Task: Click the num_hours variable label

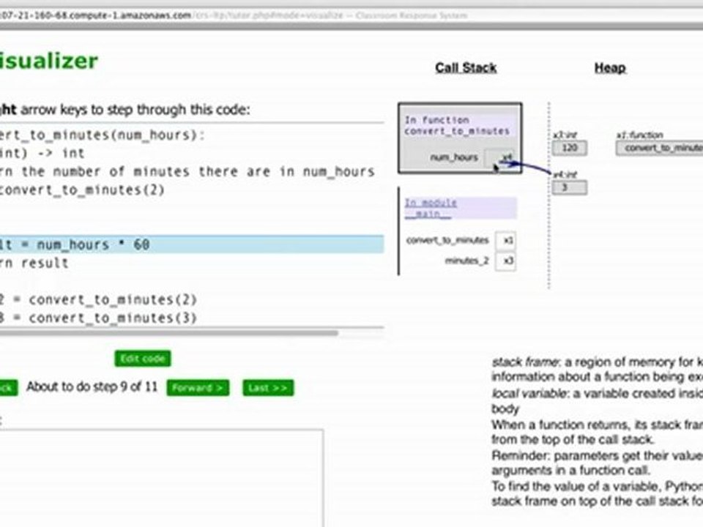Action: 454,157
